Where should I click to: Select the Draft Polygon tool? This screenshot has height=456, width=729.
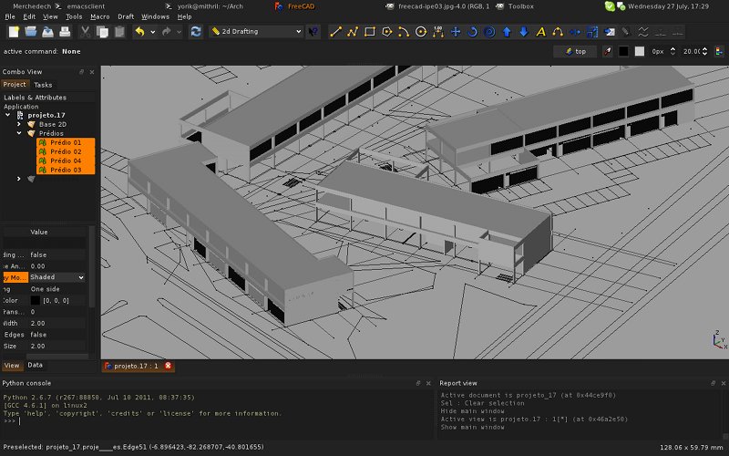(386, 32)
